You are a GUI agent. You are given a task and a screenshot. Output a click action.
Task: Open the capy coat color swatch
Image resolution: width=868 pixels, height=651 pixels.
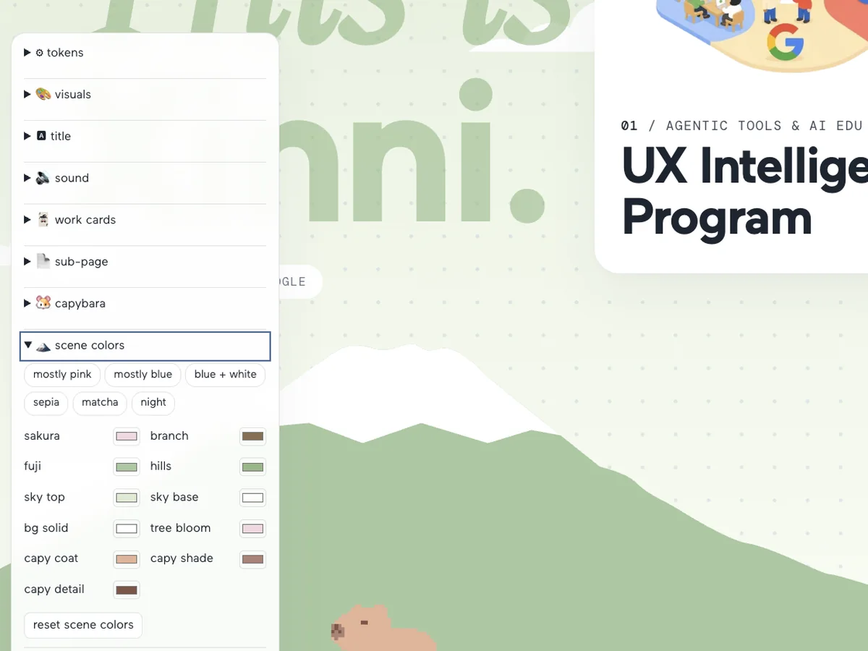127,559
